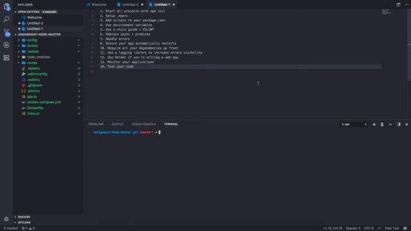Click the feedback smiley in status bar
411x231 pixels.
click(405, 228)
